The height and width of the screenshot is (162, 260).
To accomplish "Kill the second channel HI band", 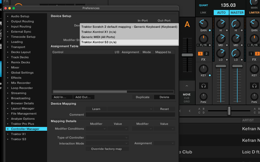I will [242, 30].
